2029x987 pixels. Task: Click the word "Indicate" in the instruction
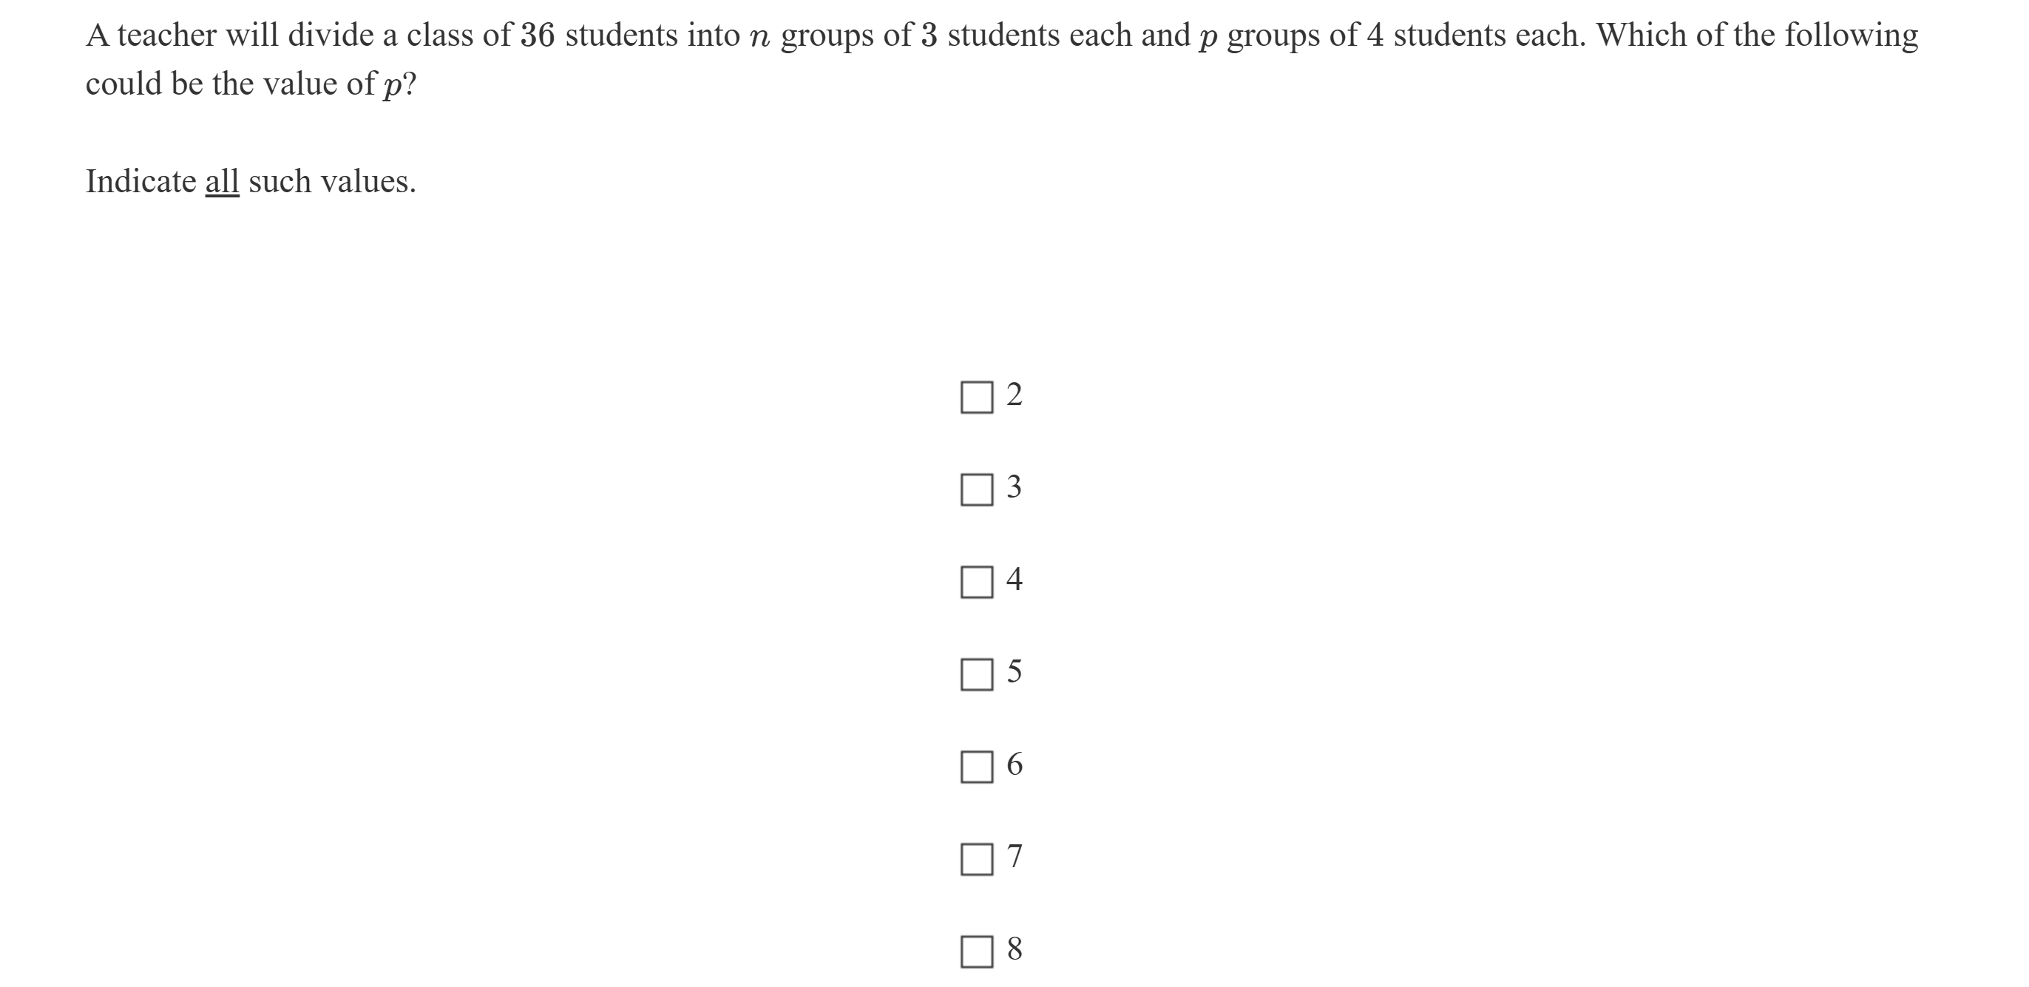click(140, 182)
